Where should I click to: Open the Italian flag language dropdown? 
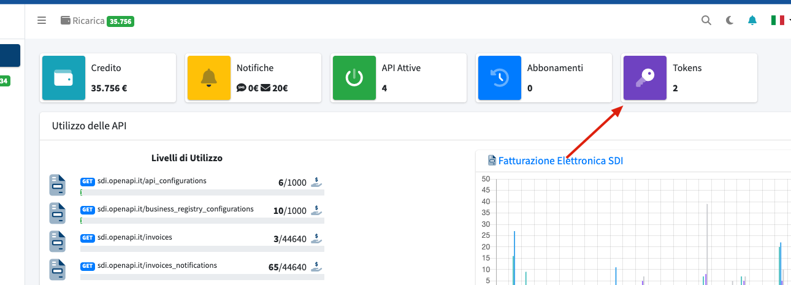(x=780, y=20)
